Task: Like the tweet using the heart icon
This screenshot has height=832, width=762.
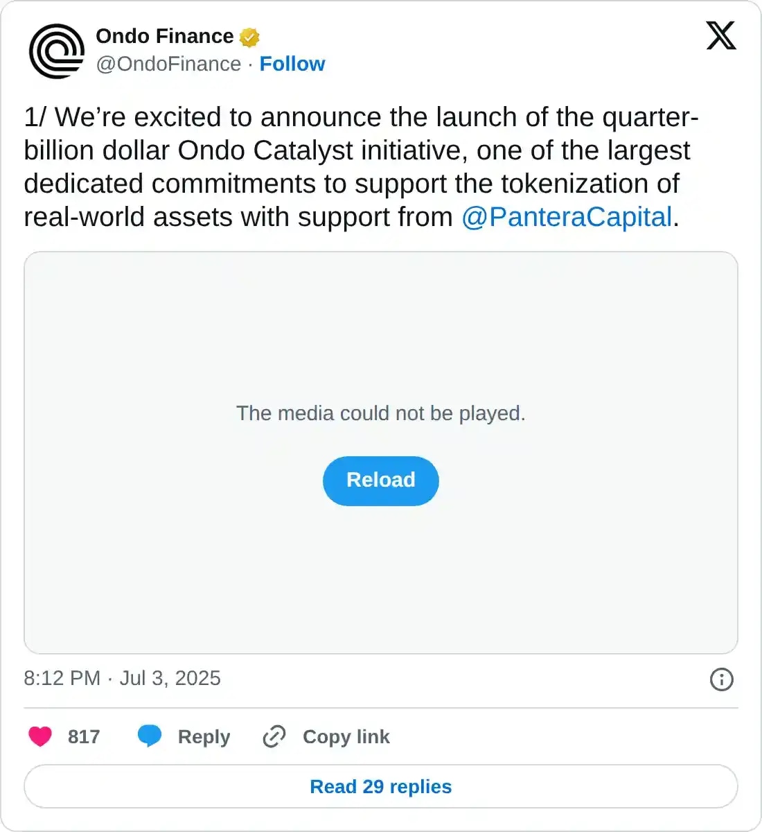Action: 40,736
